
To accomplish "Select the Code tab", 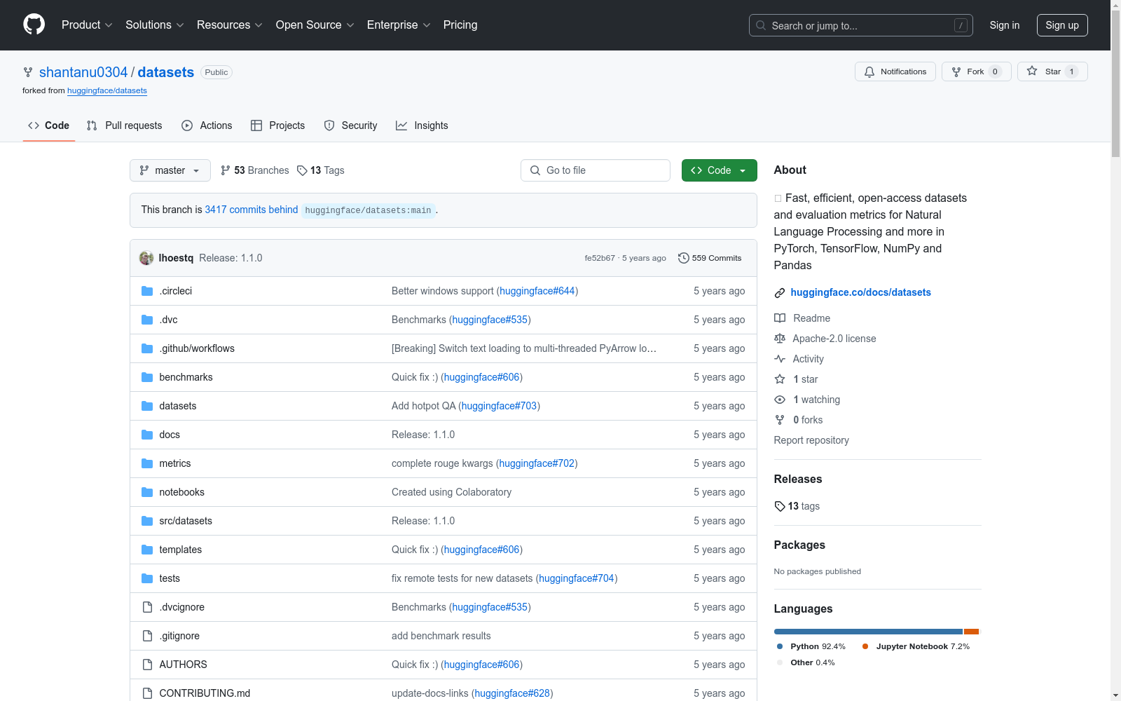I will (49, 125).
